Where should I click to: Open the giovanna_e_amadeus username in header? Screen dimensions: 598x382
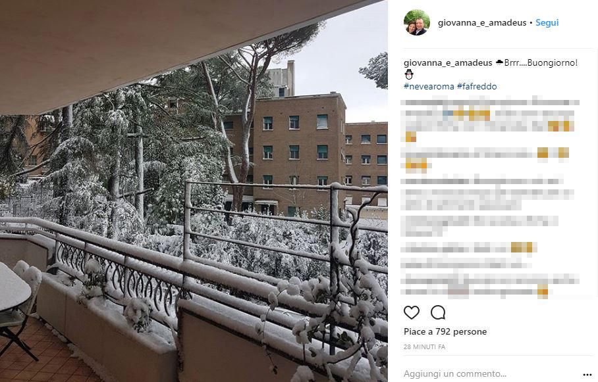(x=482, y=22)
